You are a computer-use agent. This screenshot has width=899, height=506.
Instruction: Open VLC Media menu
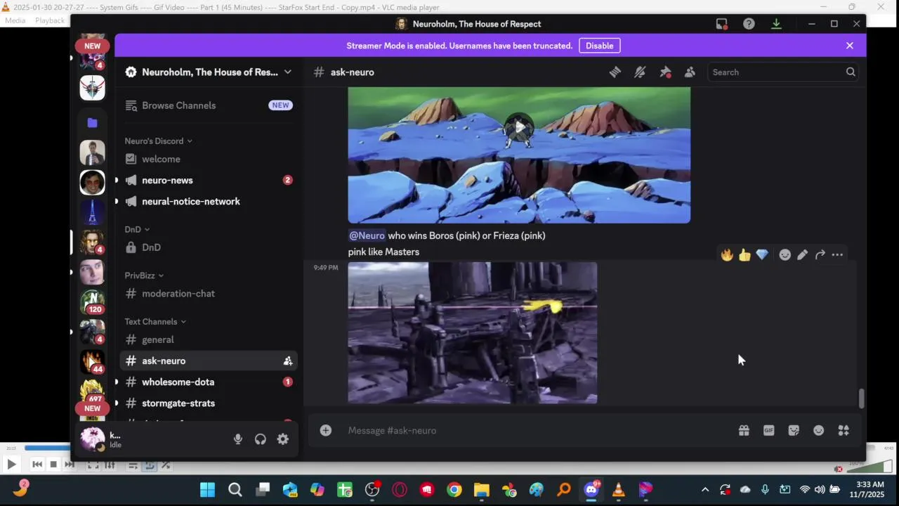click(15, 20)
